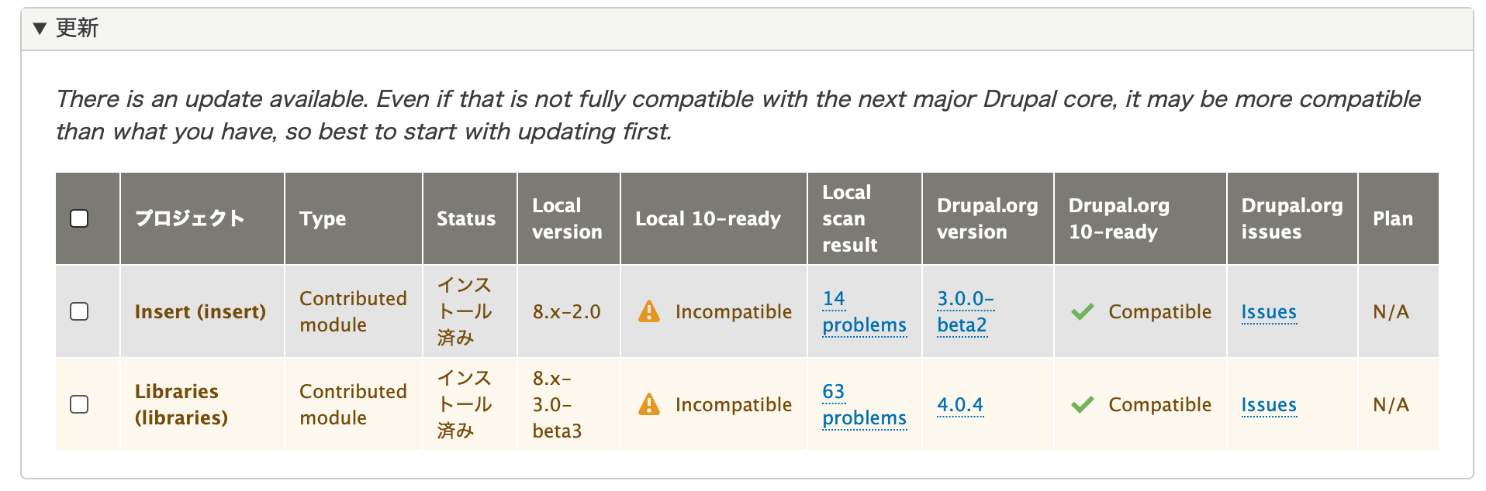The width and height of the screenshot is (1486, 491).
Task: Check the Insert (insert) row checkbox
Action: [79, 311]
